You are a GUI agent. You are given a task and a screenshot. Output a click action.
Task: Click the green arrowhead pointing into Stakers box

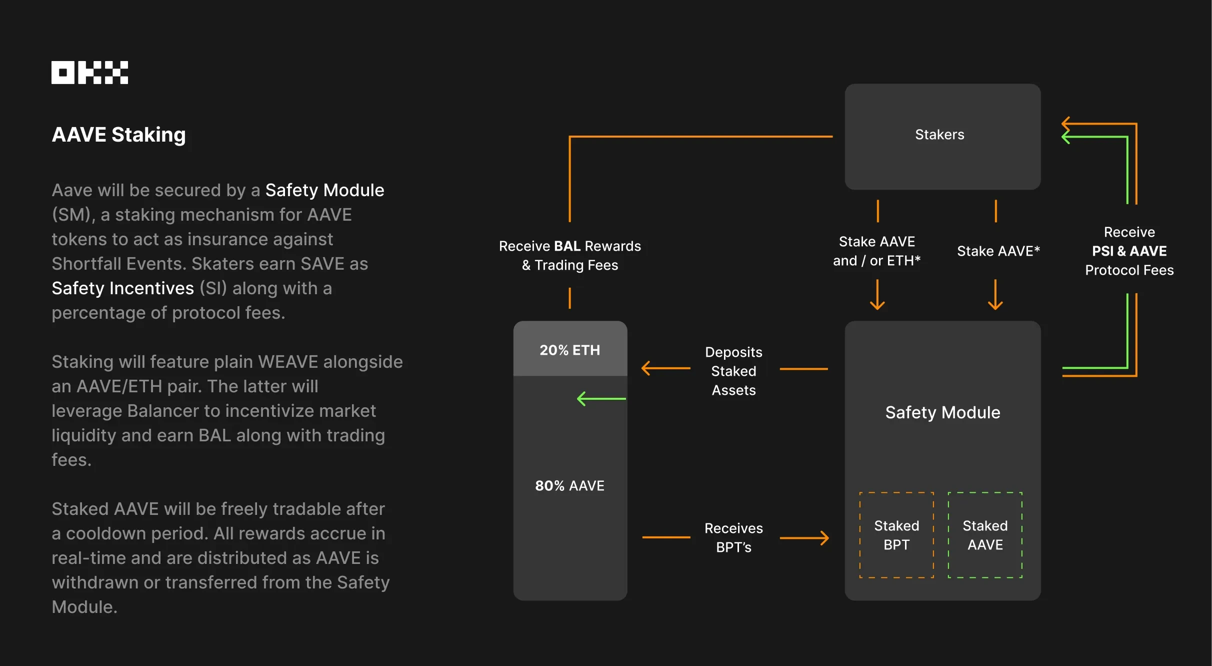click(1065, 137)
